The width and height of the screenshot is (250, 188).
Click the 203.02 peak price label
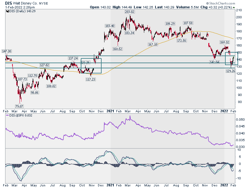pos(129,12)
